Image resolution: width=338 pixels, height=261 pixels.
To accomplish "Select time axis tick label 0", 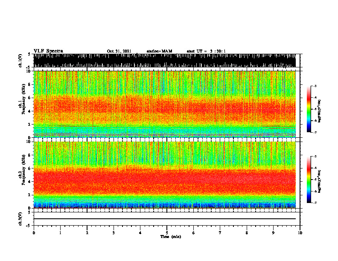I will click(x=34, y=233).
